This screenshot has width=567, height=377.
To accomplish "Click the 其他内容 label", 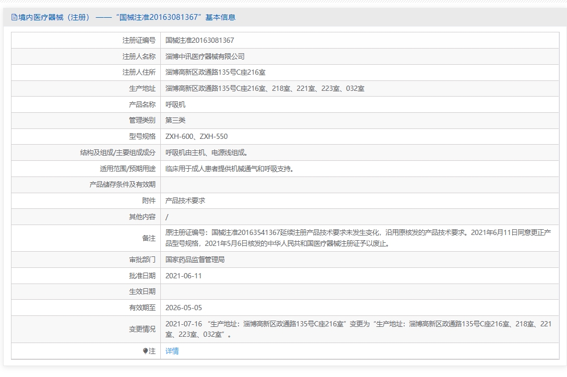I will coord(142,217).
